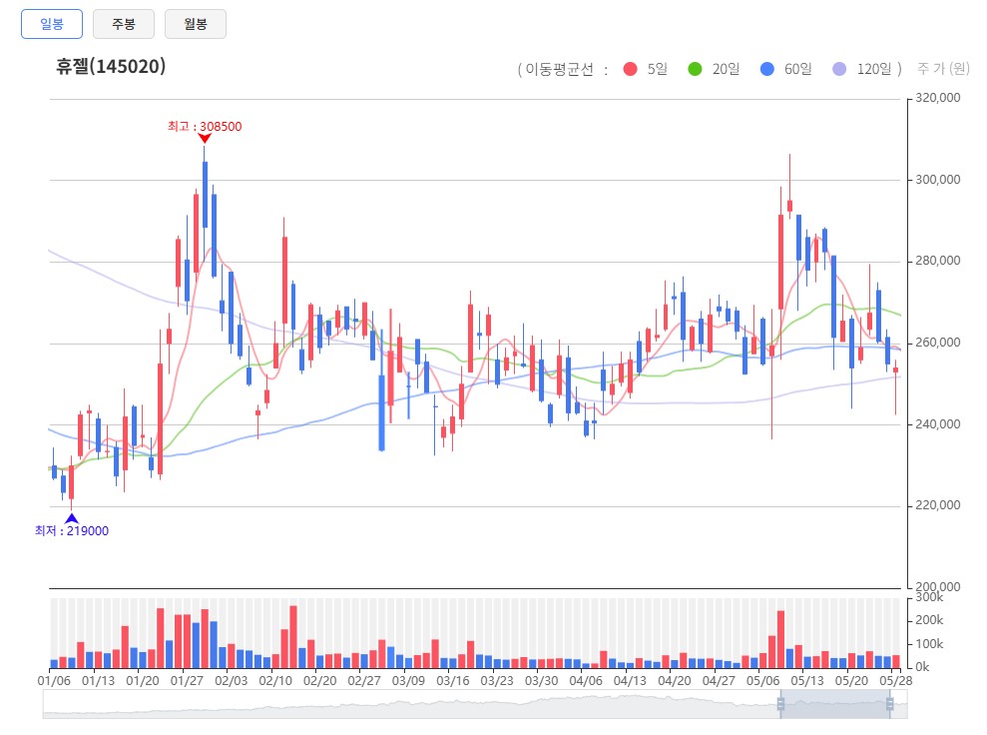Click the 최고 : 308500 label
Viewport: 987px width, 735px height.
click(205, 126)
